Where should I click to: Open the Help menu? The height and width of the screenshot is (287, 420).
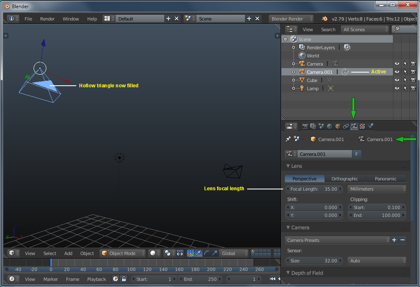(x=92, y=19)
